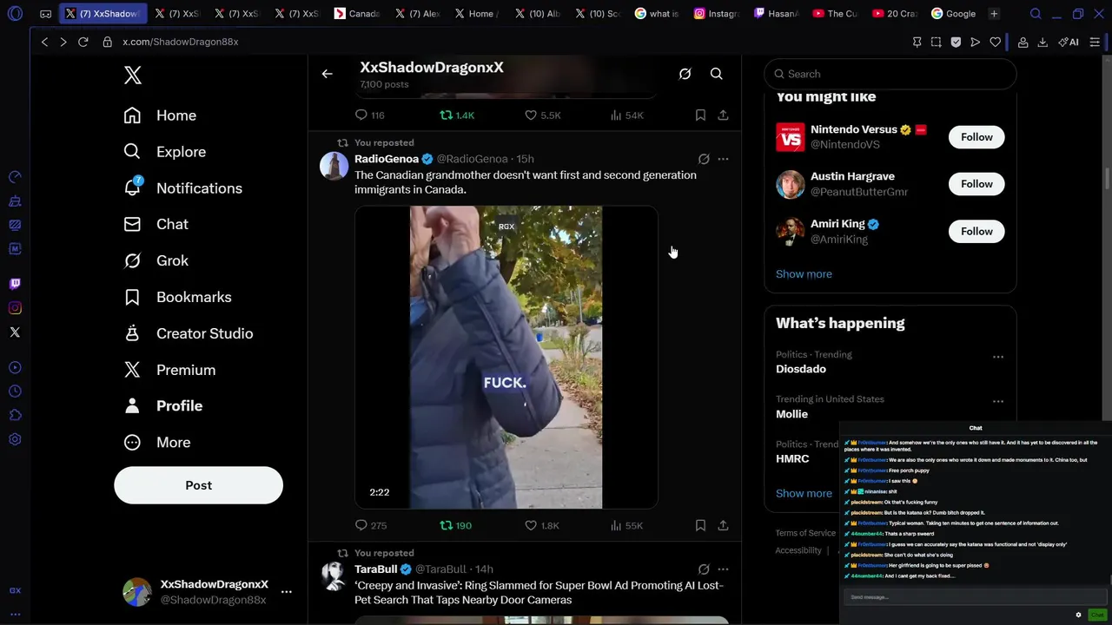Image resolution: width=1112 pixels, height=625 pixels.
Task: Open account switcher dots beside XxShadowDragonxX
Action: (x=286, y=592)
